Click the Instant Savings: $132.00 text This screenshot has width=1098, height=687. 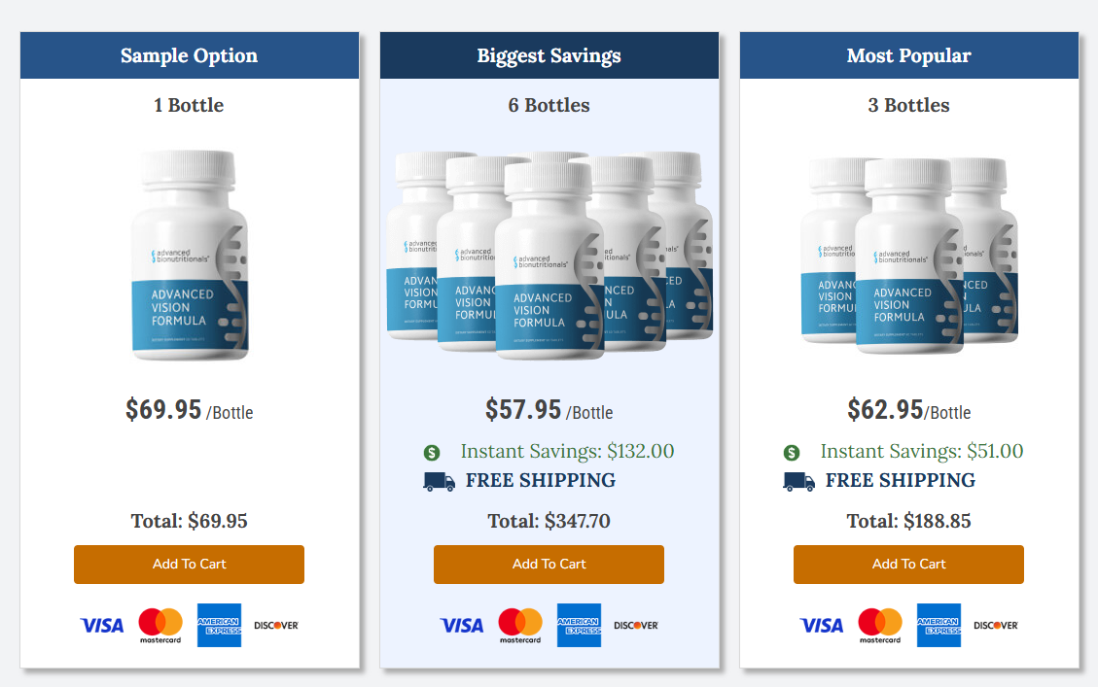coord(569,451)
